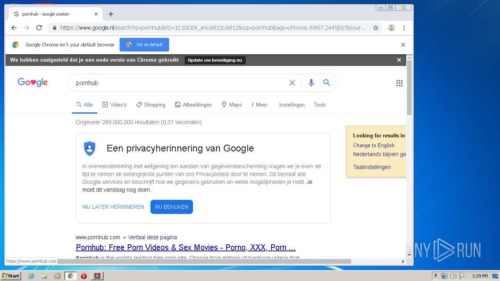Click the Nu bekijken button

pyautogui.click(x=171, y=207)
